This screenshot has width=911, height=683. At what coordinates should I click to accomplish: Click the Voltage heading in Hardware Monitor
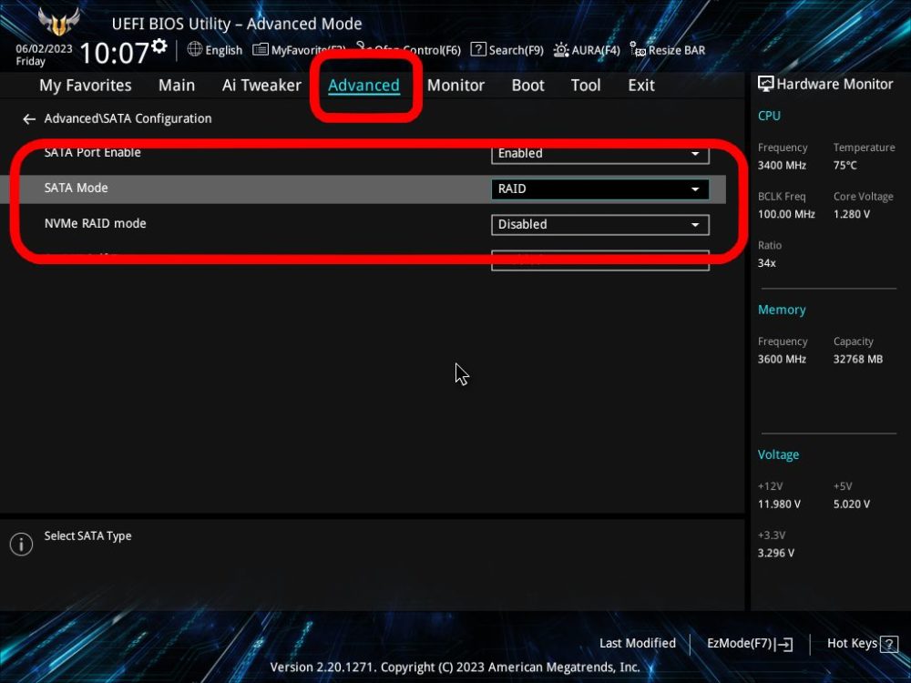tap(778, 454)
